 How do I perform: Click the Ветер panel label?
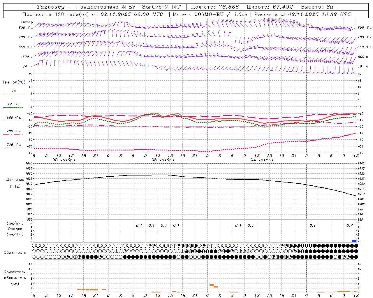point(27,22)
